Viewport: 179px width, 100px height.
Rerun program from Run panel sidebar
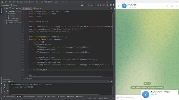coord(4,85)
